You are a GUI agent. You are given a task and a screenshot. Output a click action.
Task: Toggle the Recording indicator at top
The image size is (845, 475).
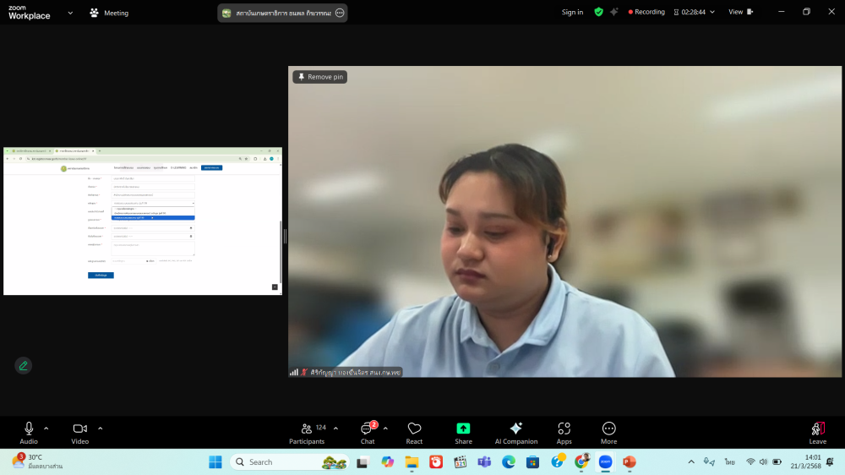click(646, 12)
